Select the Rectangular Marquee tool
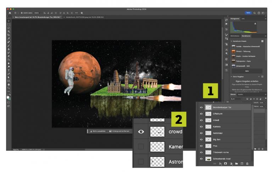This screenshot has height=172, width=273. [9, 24]
